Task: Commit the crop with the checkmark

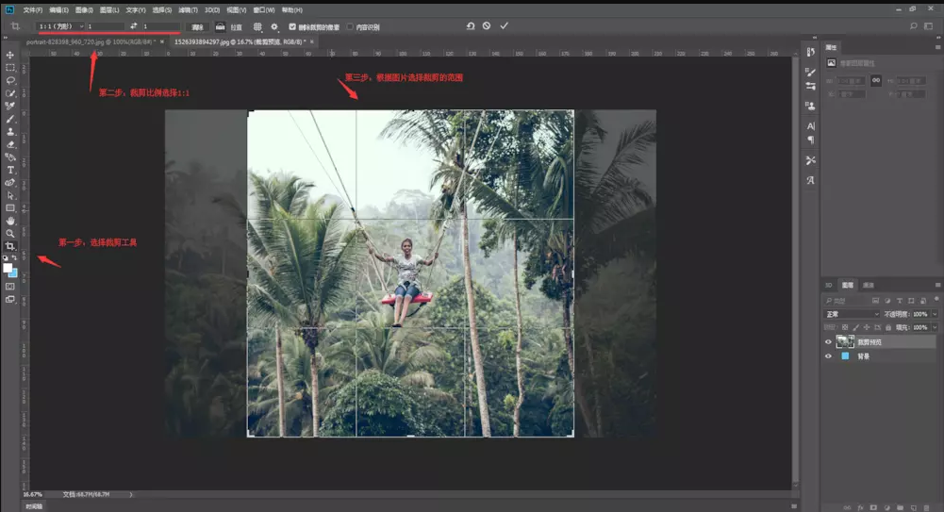Action: point(504,26)
